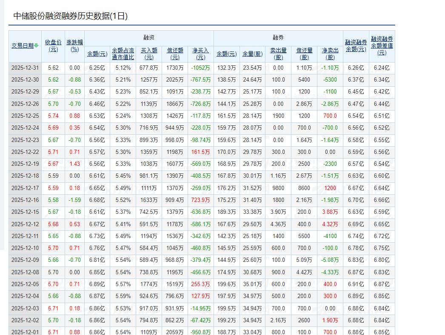Sort by 净买入(元) header
This screenshot has width=445, height=335.
point(201,54)
